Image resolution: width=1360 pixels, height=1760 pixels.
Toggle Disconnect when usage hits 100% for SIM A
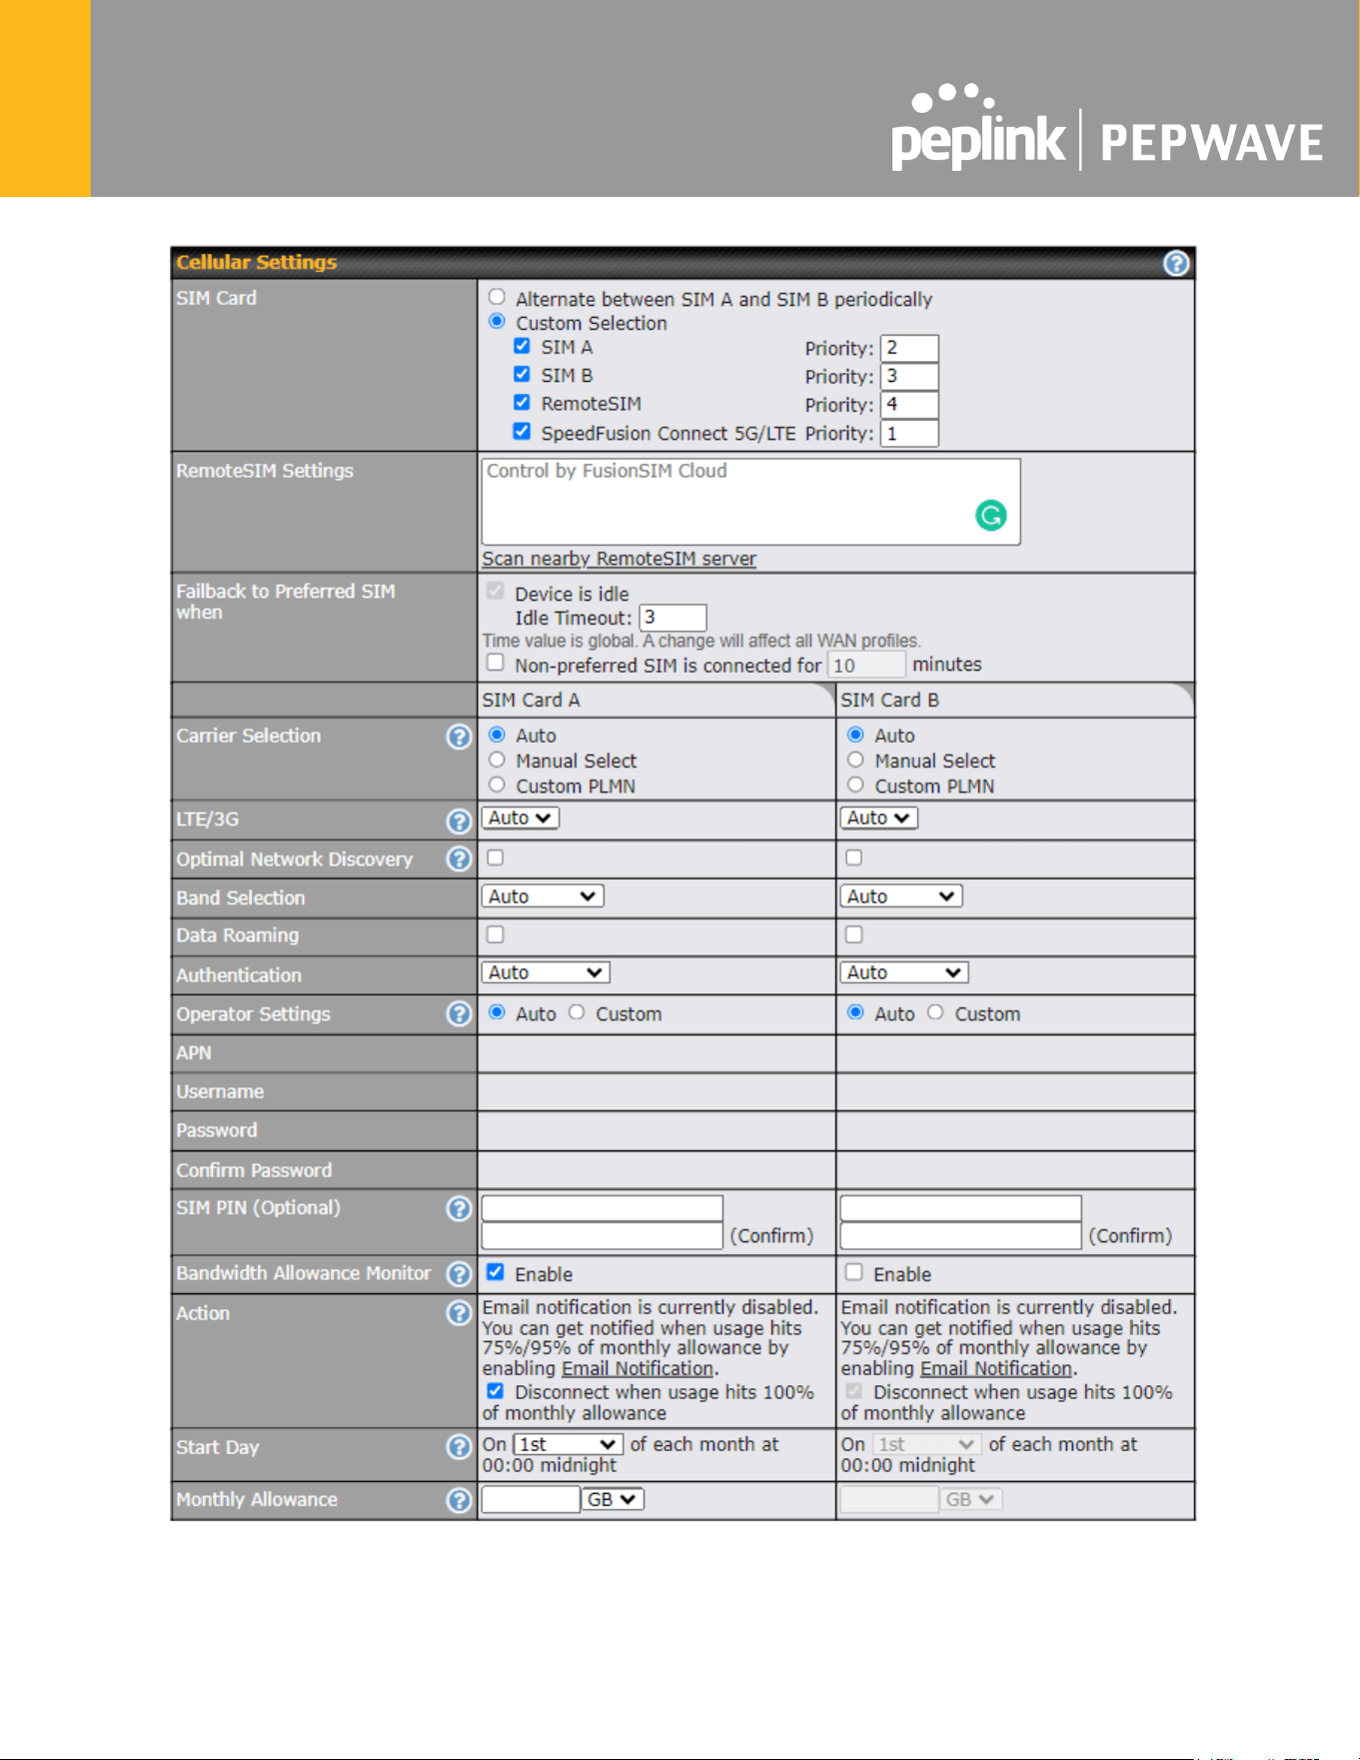[495, 1390]
